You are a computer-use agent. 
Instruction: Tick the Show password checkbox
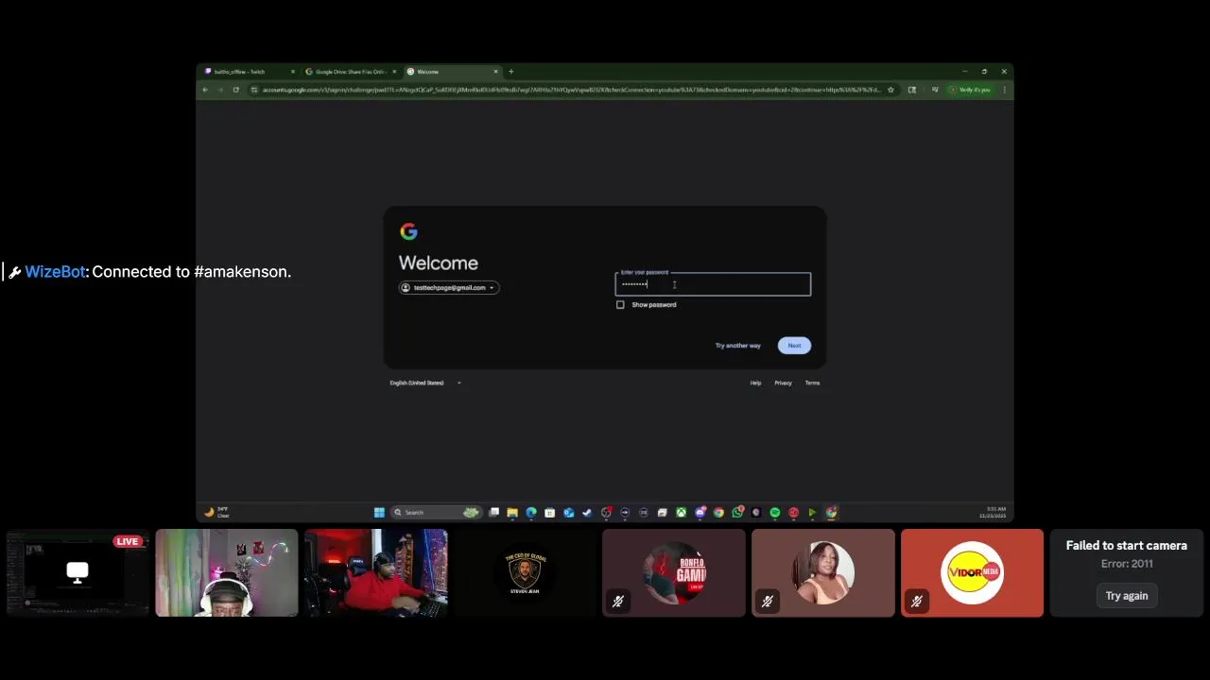(x=620, y=305)
